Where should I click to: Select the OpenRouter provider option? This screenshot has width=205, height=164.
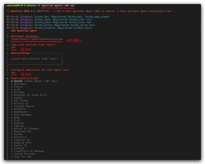pyautogui.click(x=21, y=112)
